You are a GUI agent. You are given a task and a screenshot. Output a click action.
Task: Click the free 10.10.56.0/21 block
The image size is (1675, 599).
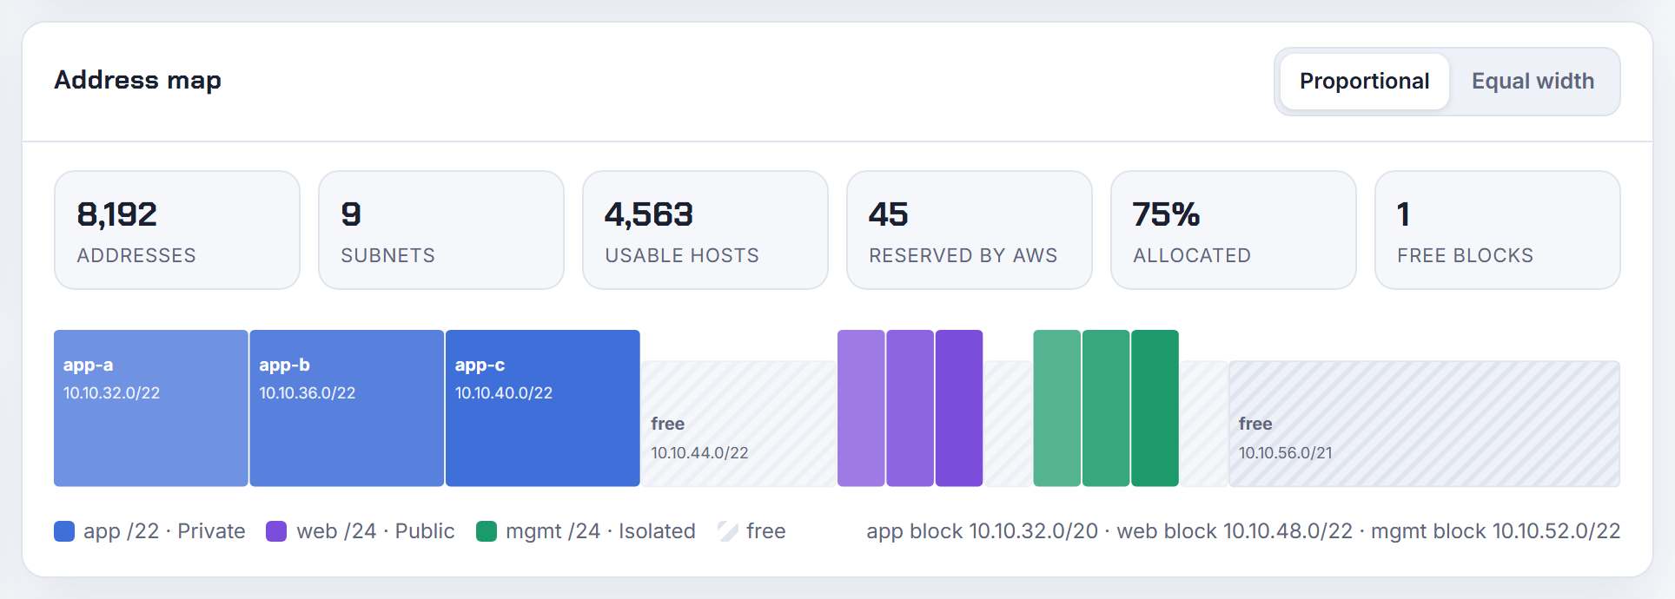pyautogui.click(x=1424, y=424)
